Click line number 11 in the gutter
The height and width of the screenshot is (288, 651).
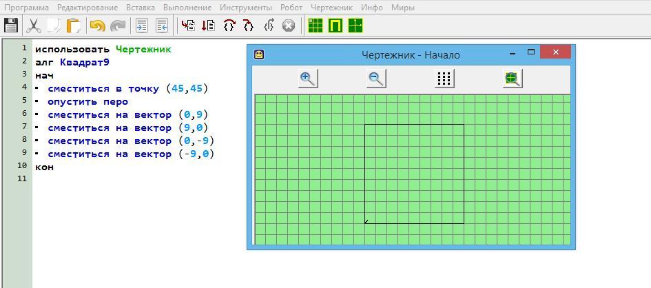22,178
